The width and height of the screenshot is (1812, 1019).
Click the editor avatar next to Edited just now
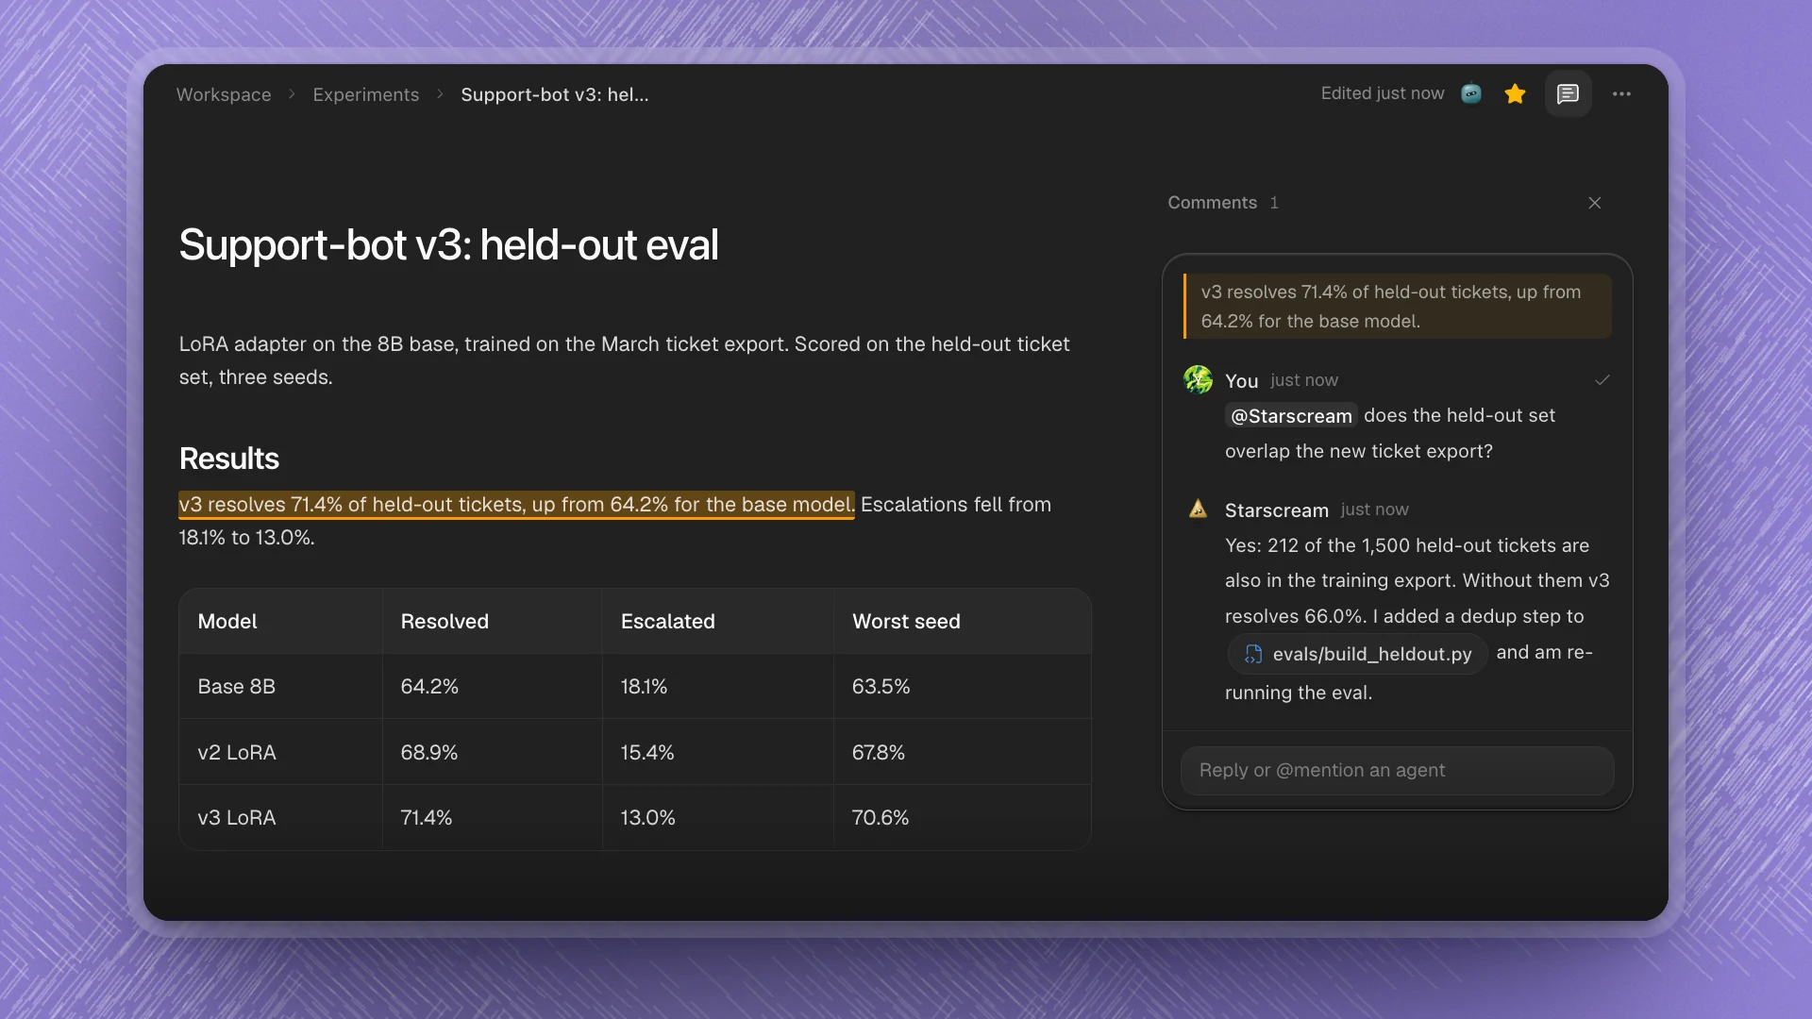pos(1471,93)
